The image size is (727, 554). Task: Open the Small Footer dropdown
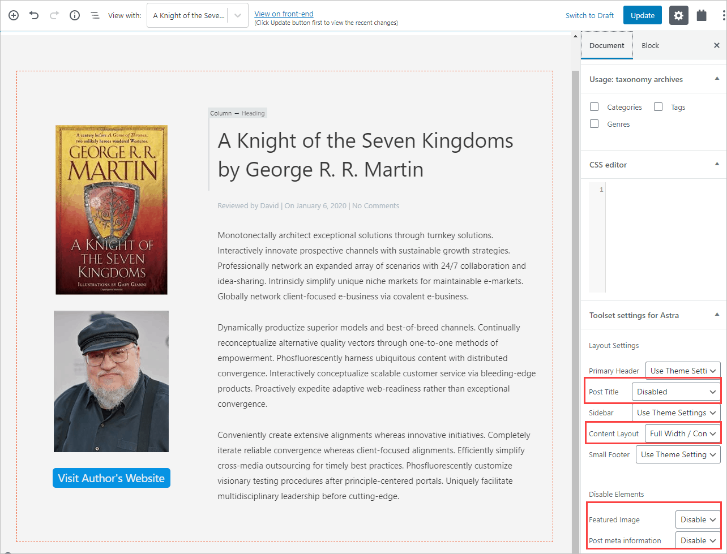[x=678, y=454]
